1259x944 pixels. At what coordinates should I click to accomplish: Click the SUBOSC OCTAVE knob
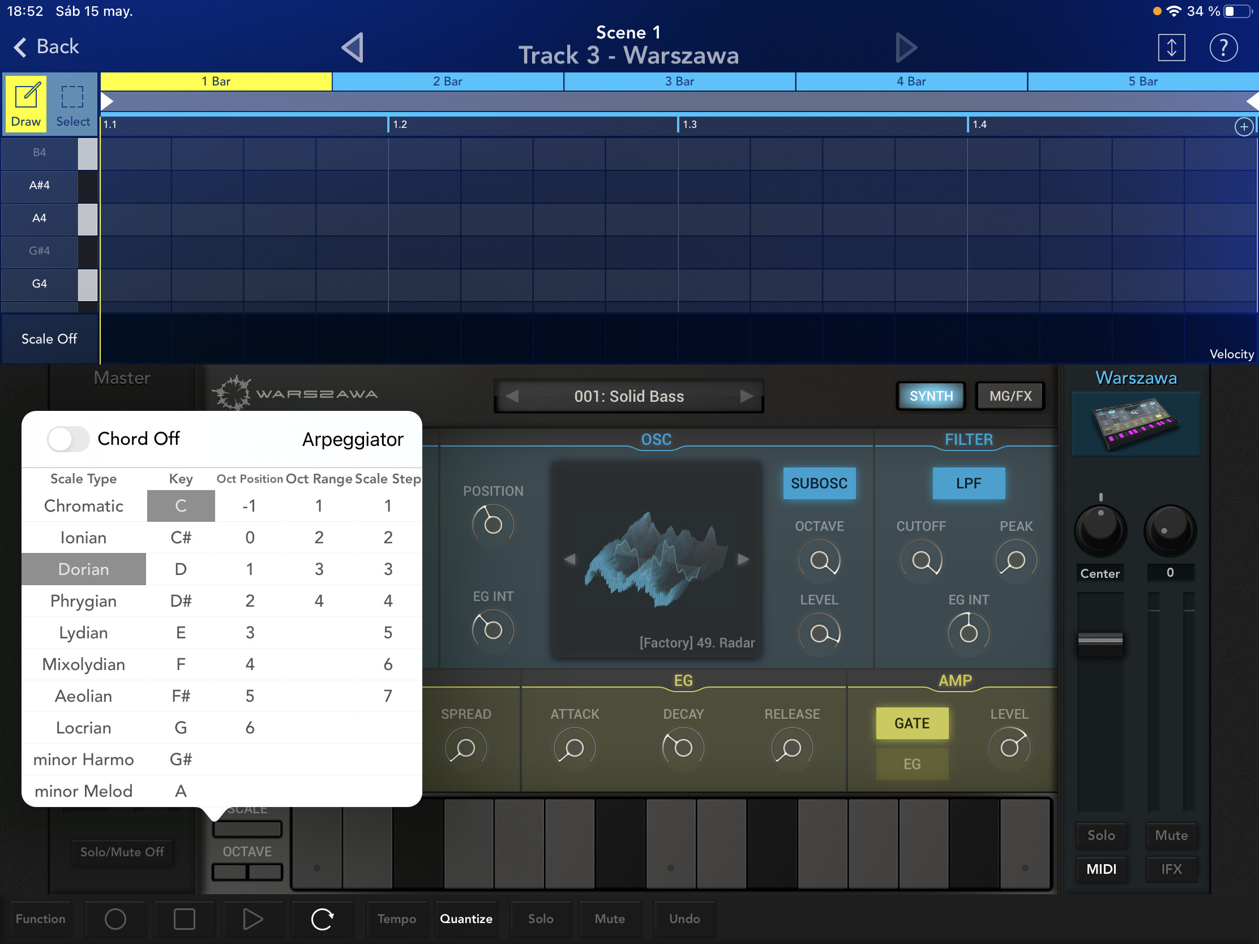820,560
